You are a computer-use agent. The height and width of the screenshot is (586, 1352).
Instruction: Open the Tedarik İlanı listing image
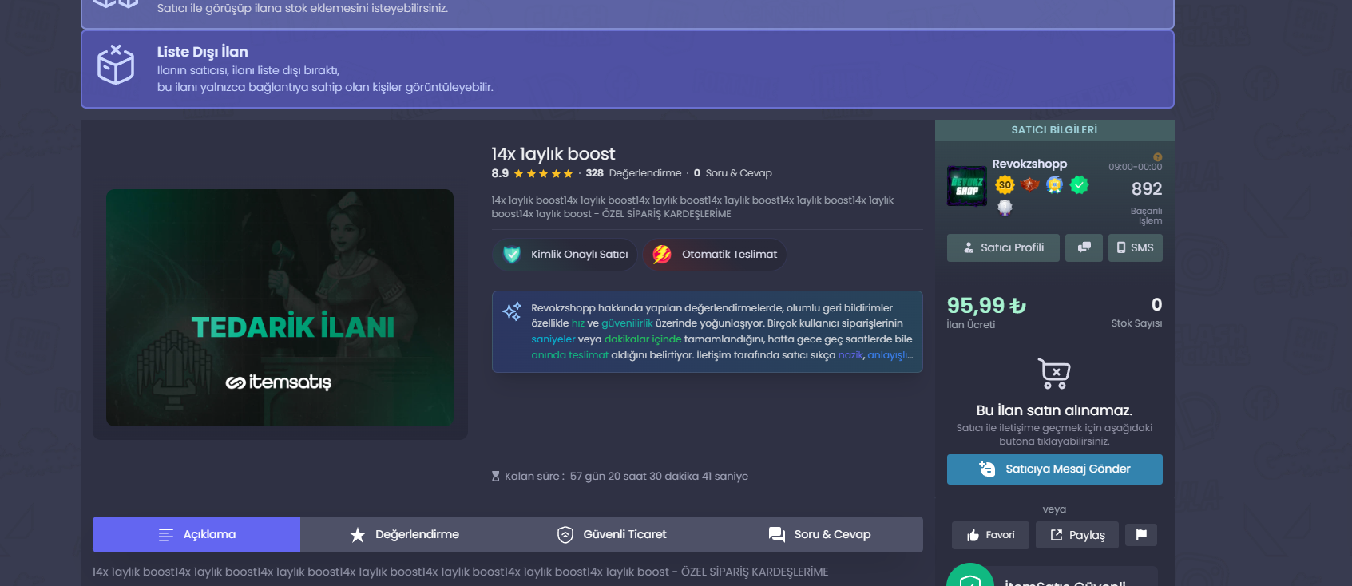(x=280, y=307)
